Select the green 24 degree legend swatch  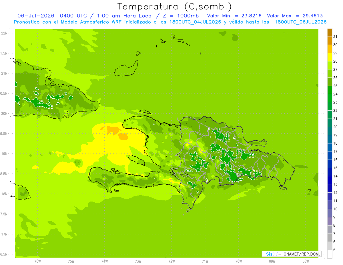click(330, 90)
